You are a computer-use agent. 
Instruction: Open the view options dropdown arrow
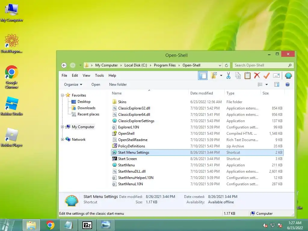(x=266, y=85)
